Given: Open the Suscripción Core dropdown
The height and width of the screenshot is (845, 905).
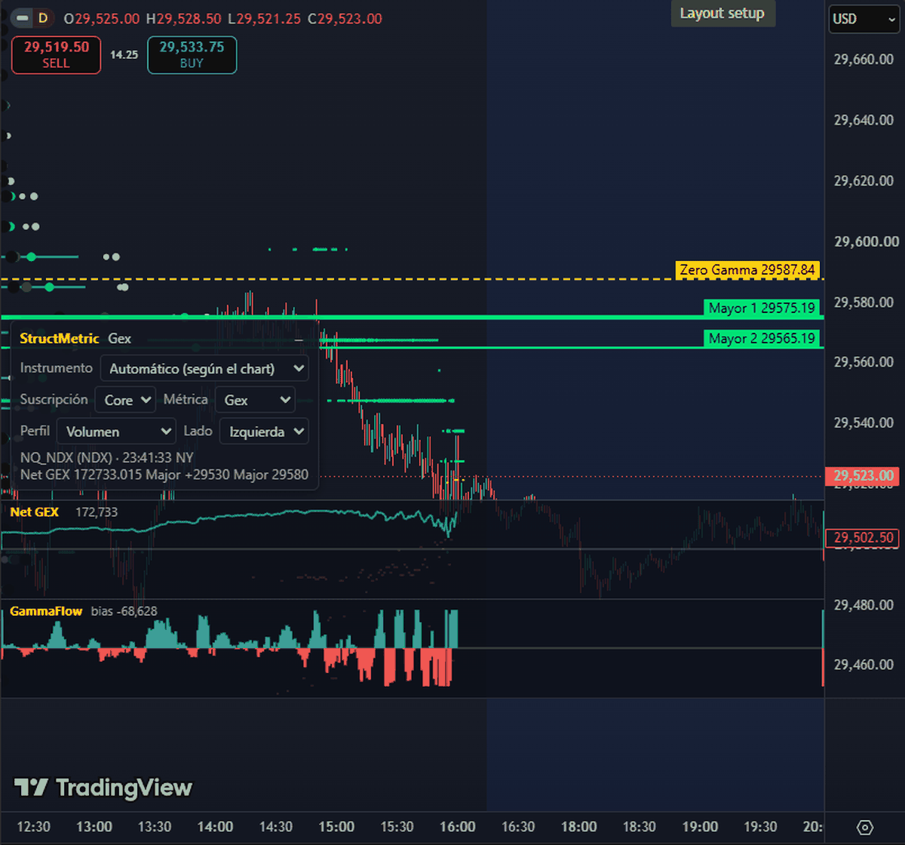Looking at the screenshot, I should (x=125, y=400).
